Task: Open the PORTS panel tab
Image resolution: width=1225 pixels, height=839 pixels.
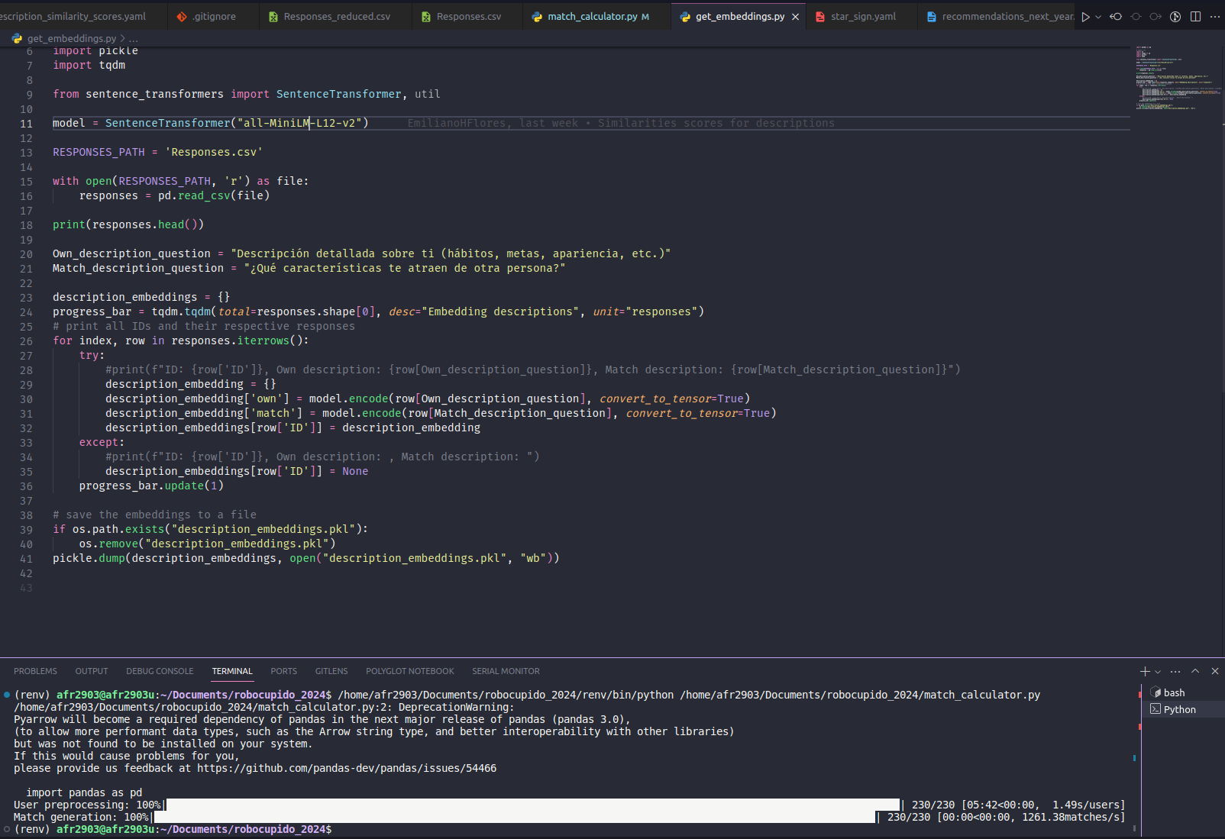Action: pyautogui.click(x=283, y=671)
